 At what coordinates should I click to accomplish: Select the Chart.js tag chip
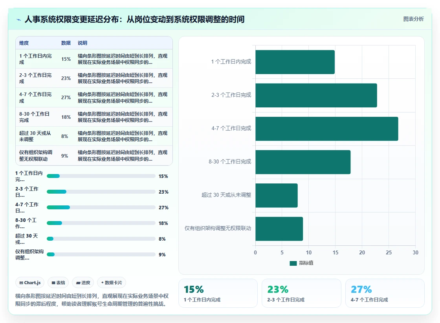(x=30, y=283)
